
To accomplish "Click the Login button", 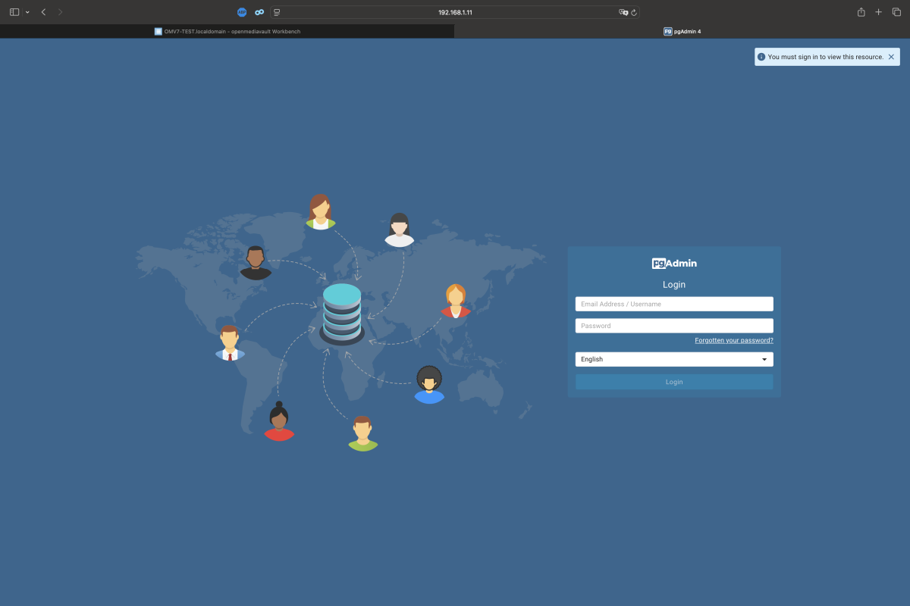I will [x=674, y=382].
